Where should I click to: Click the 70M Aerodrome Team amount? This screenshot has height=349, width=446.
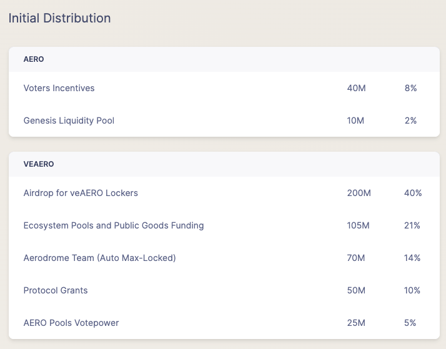pyautogui.click(x=356, y=258)
